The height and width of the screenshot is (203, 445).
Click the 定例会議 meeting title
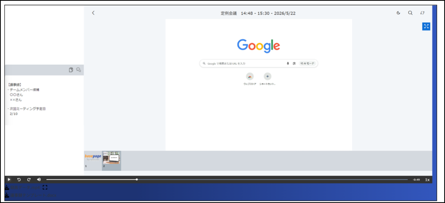click(229, 13)
